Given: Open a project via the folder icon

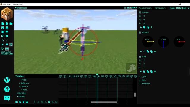Looking at the screenshot, I should pos(11,23).
